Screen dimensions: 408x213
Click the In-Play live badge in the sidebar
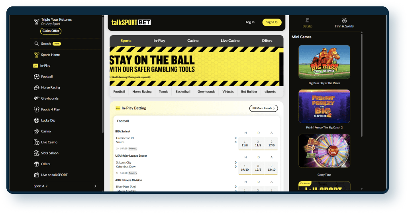click(x=35, y=66)
